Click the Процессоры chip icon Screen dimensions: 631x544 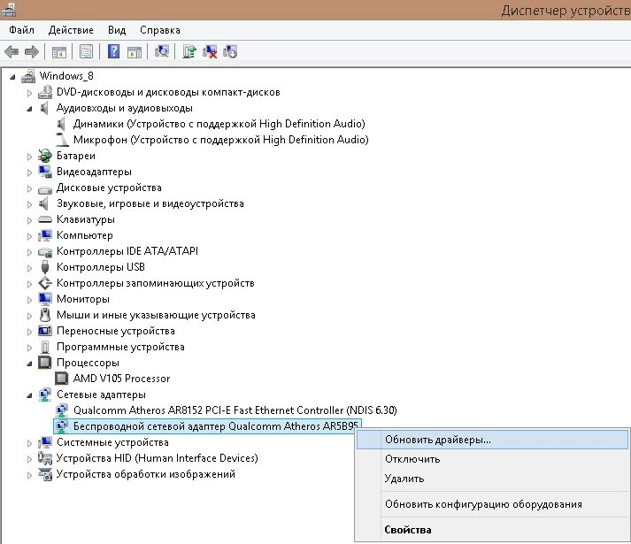(45, 363)
